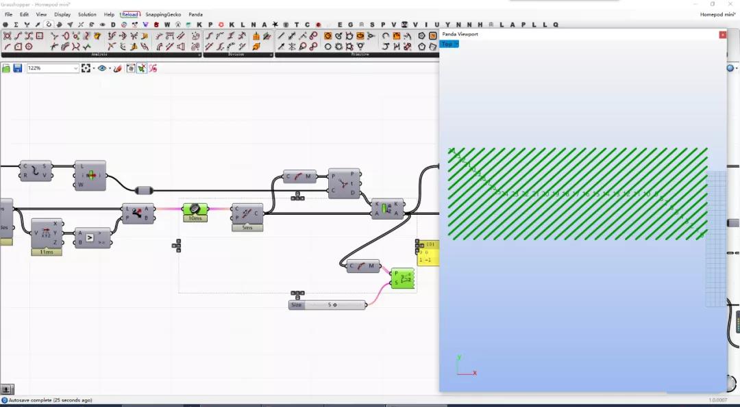
Task: Switch to the E component tab
Action: (x=339, y=25)
